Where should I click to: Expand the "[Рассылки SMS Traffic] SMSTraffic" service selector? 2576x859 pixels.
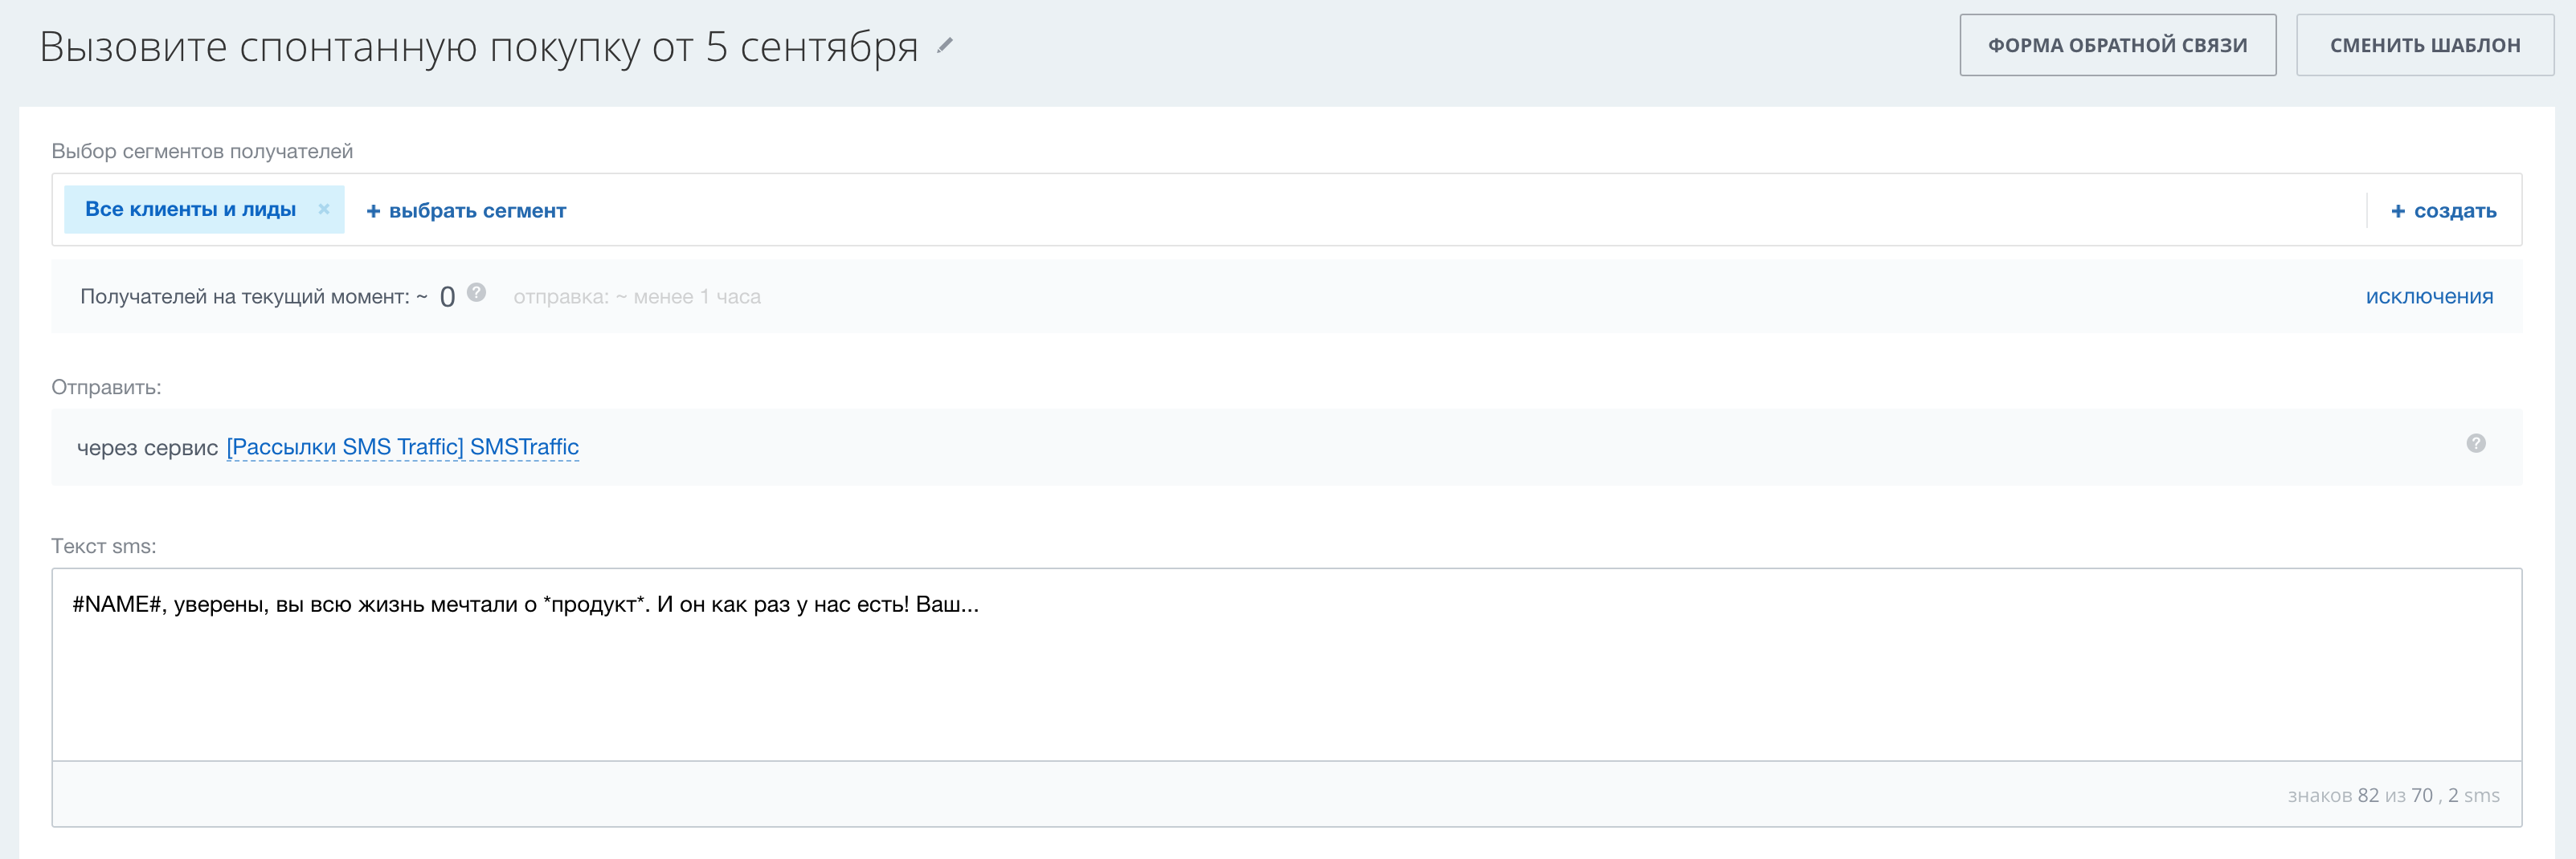403,447
